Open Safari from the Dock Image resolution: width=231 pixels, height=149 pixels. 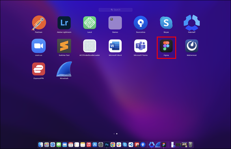tap(53, 145)
